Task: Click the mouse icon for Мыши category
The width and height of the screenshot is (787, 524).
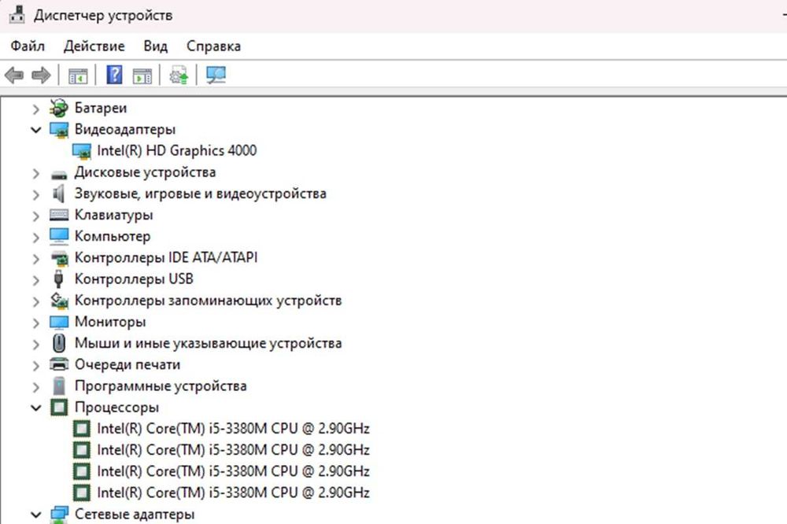Action: 59,343
